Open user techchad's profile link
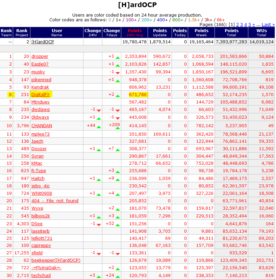Viewport: 276px width, 279px height. click(41, 276)
